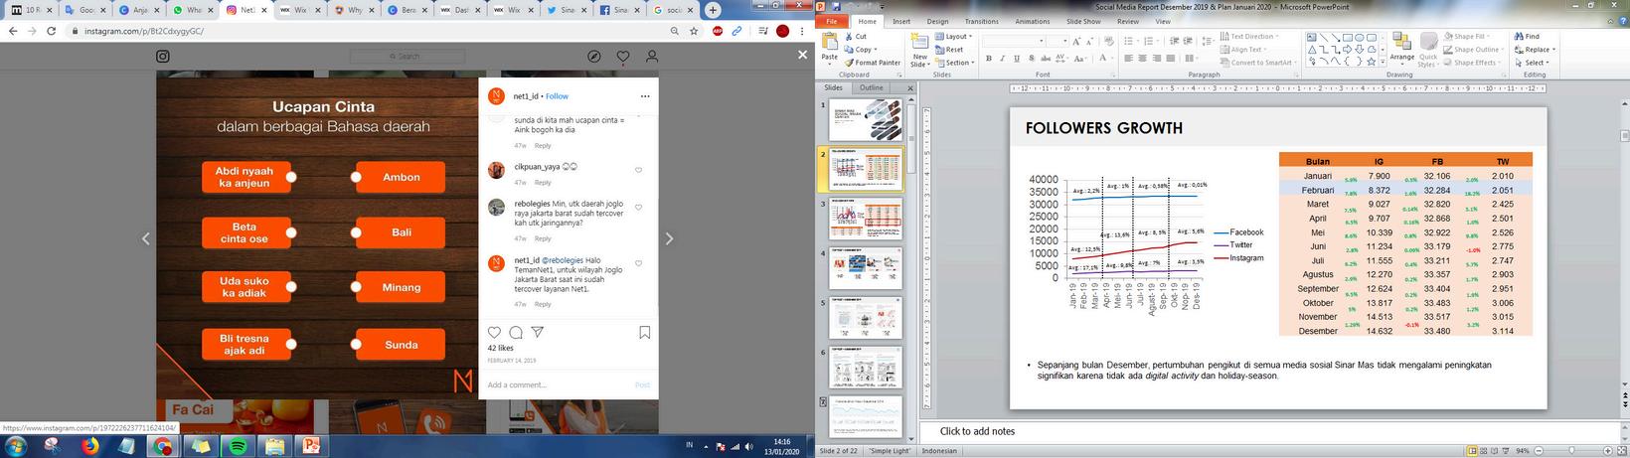Bookmark page with Chrome star icon
Image resolution: width=1630 pixels, height=458 pixels.
point(695,31)
